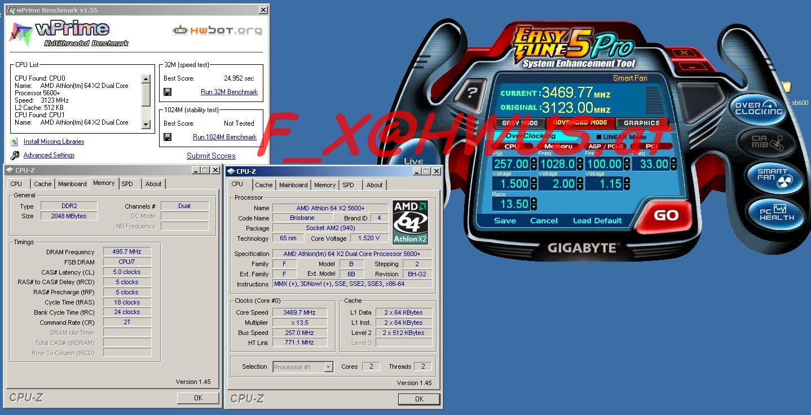Open About tab in the CPU-Z CPU window
Viewport: 811px width, 415px height.
point(374,185)
